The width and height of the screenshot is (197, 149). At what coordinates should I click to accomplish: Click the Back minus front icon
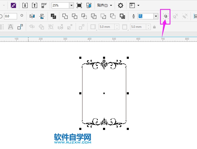(113, 16)
